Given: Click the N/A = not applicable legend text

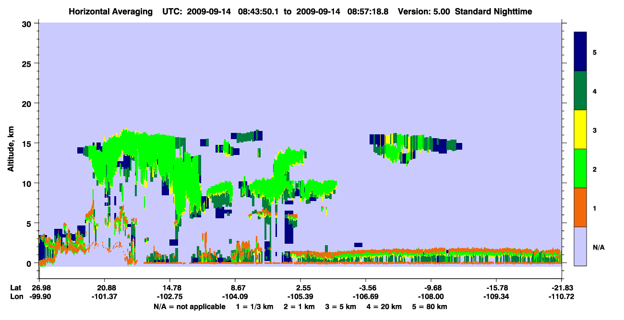Looking at the screenshot, I should pyautogui.click(x=189, y=307).
